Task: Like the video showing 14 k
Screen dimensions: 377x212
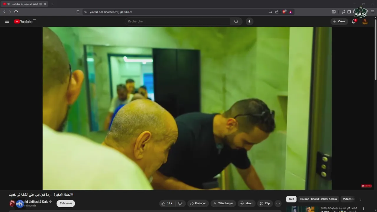Action: tap(167, 203)
